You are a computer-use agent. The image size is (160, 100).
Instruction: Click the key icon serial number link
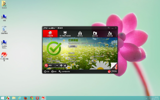point(64,71)
